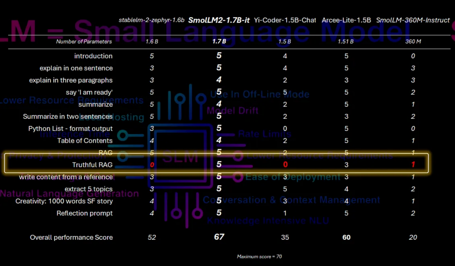
Task: Click the 'Maximum score = 70' footnote
Action: pyautogui.click(x=259, y=256)
